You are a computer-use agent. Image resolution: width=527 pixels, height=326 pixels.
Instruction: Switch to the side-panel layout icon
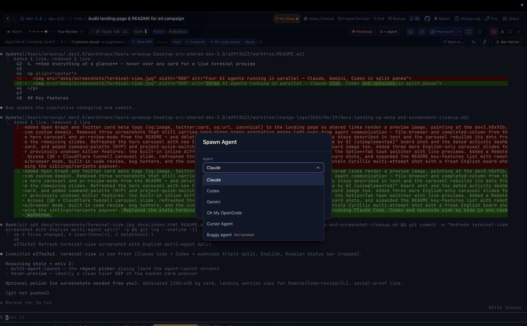422,32
